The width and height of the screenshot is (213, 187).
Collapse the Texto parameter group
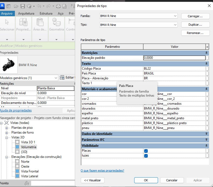coord(206,64)
